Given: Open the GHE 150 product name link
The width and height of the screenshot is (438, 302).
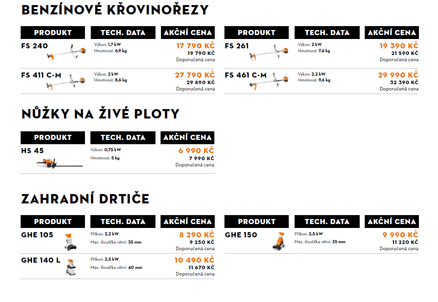Looking at the screenshot, I should [x=241, y=235].
